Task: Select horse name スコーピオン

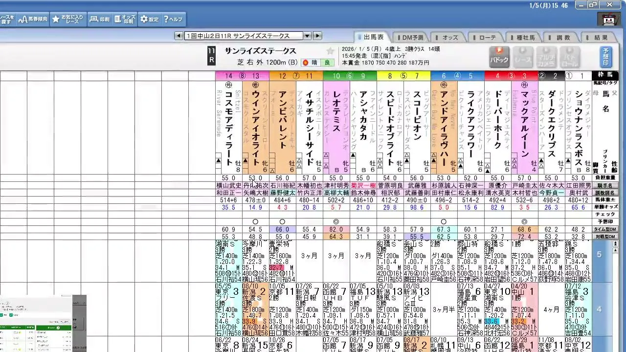Action: pyautogui.click(x=417, y=115)
